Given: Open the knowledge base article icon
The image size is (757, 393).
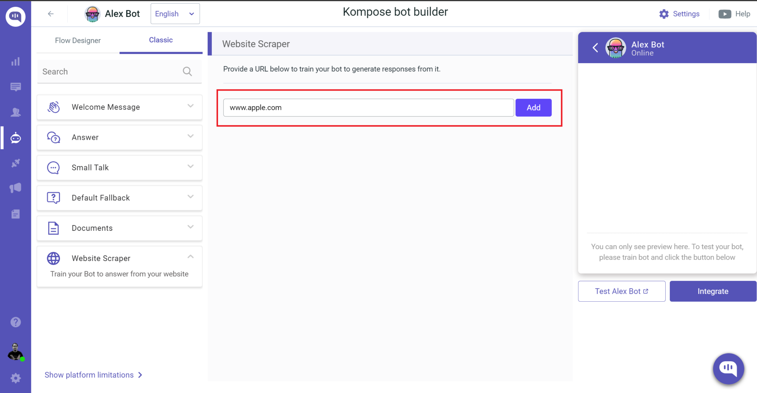Looking at the screenshot, I should 15,214.
